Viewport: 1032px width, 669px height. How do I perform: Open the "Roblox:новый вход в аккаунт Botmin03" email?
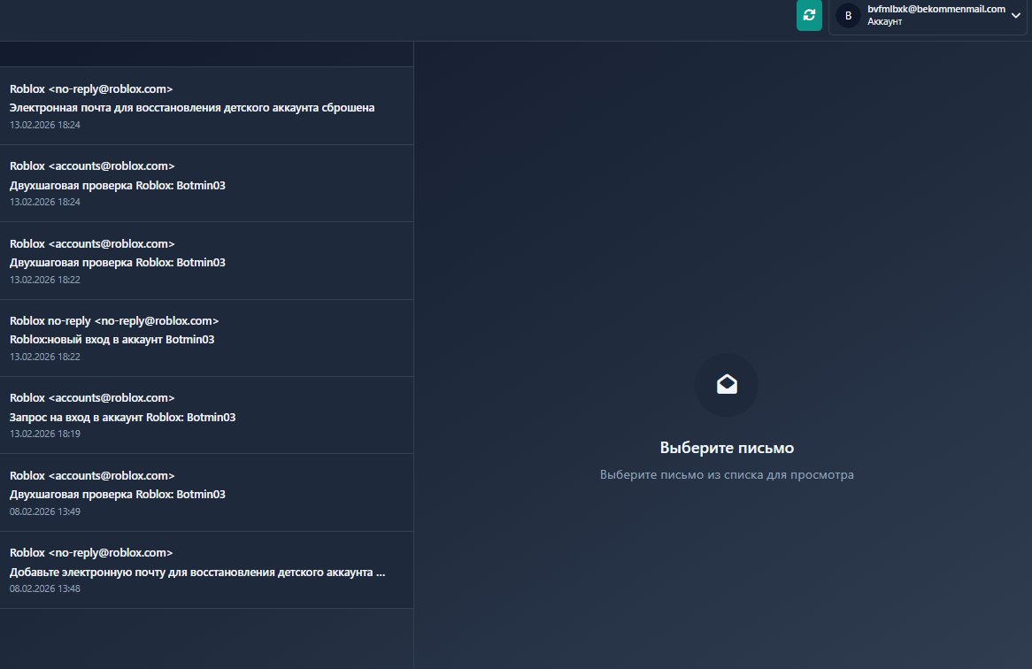coord(206,338)
